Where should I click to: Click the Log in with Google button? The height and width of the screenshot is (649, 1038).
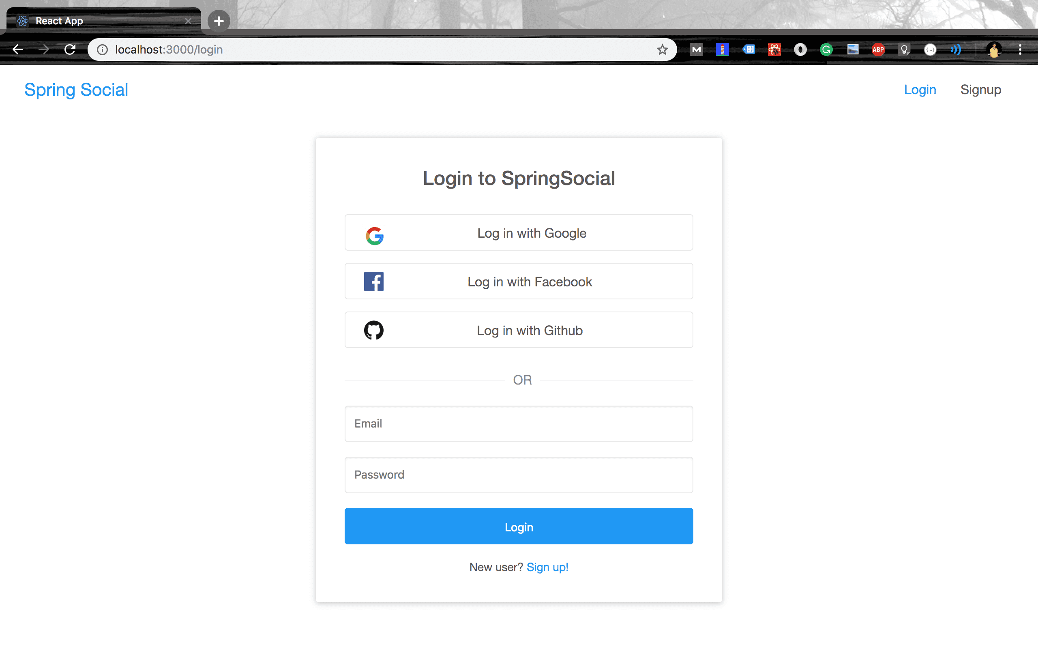[x=519, y=232]
